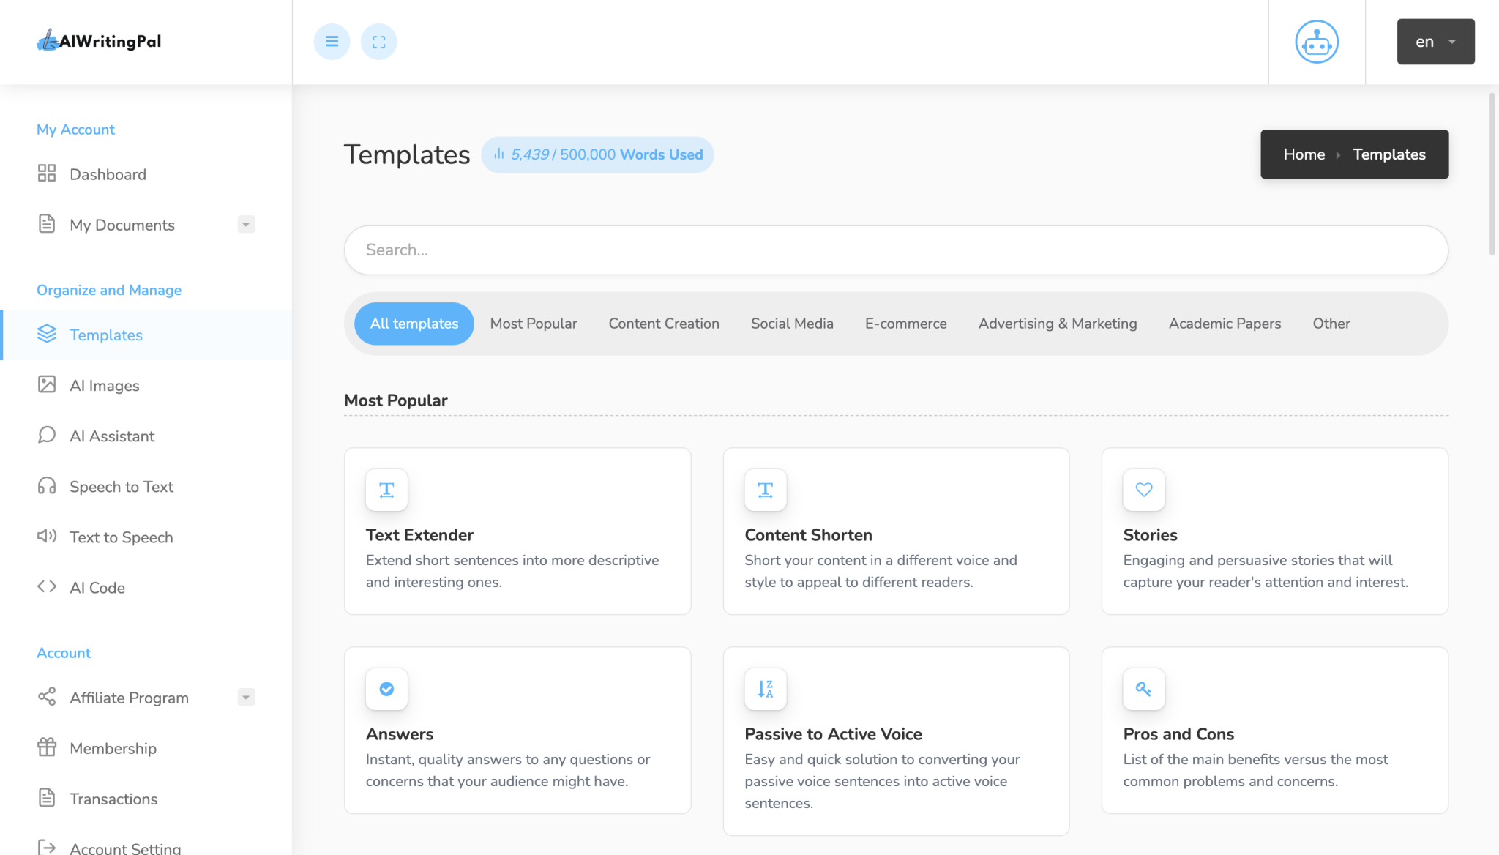Click the page vertical scrollbar
Image resolution: width=1499 pixels, height=855 pixels.
coord(1492,176)
